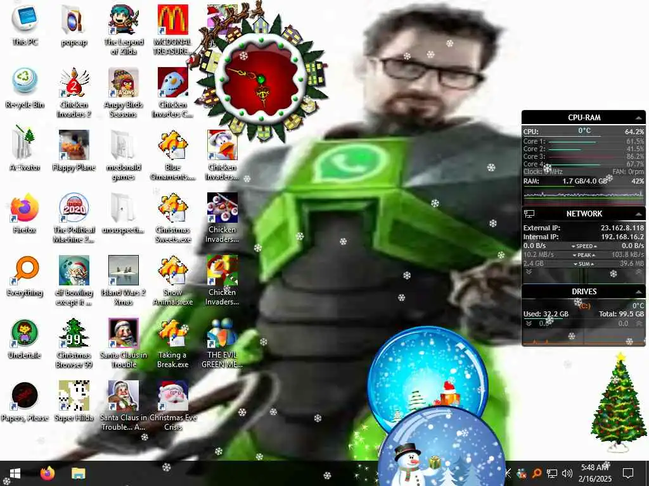Launch the Santa Claus in Trouble... A... shortcut
This screenshot has height=486, width=649.
(x=124, y=406)
